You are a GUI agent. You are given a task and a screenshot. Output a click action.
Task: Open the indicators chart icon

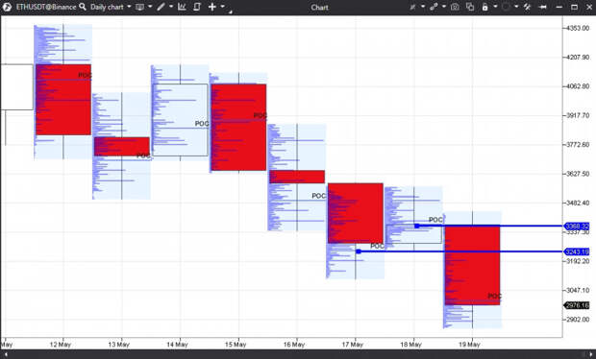182,7
